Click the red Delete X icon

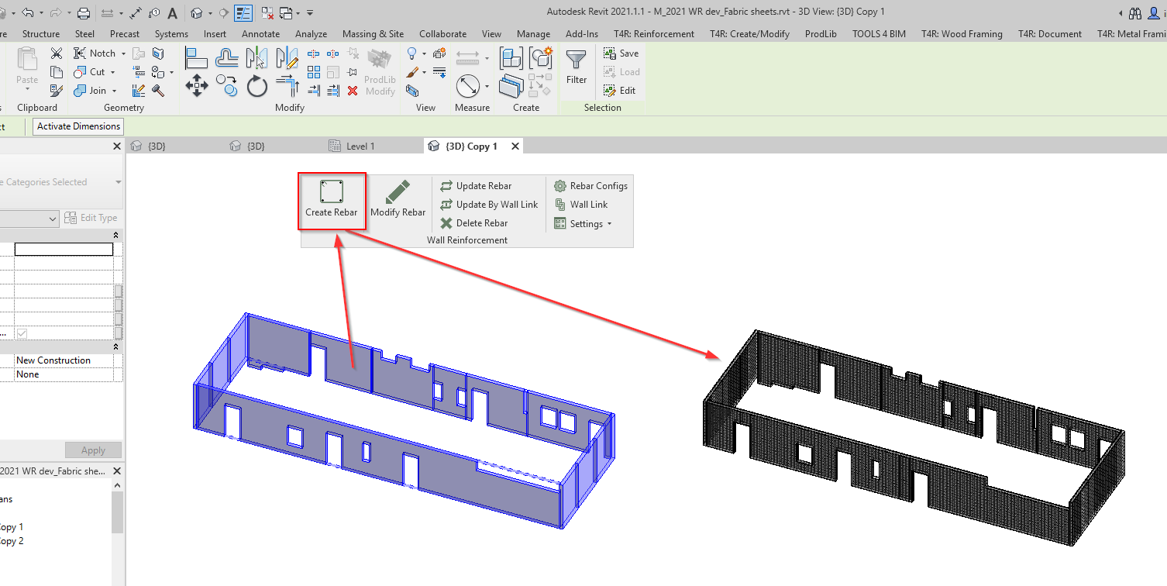(353, 91)
